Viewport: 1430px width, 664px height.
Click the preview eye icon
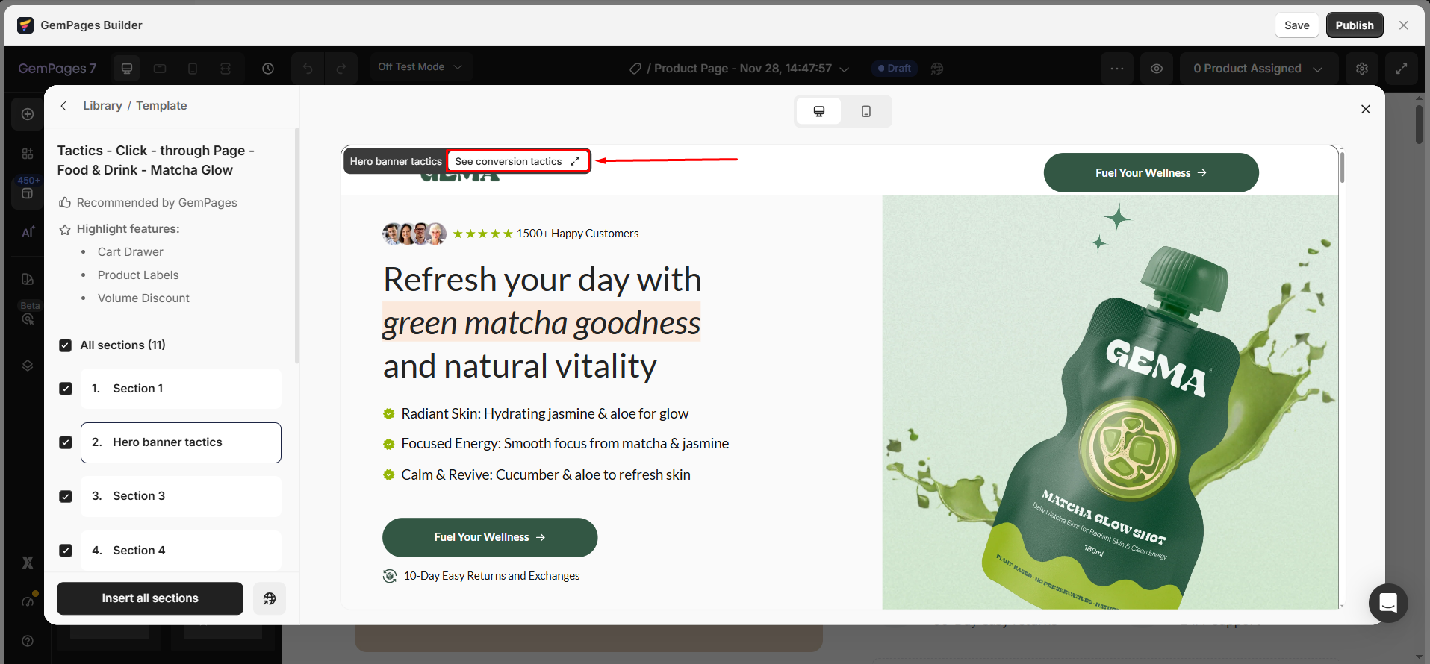point(1157,69)
